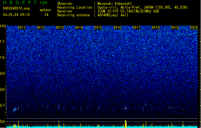Screen dimensions: 201x128
Task: Click the Ogata-vill. Akita-Pref. JAPAN text
Action: 125,7
